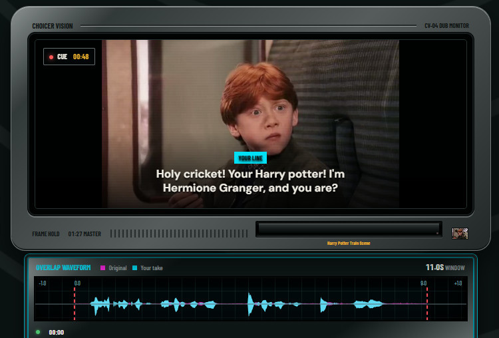This screenshot has height=338, width=499.
Task: Click the green status dot beside 00:00
Action: (x=38, y=332)
